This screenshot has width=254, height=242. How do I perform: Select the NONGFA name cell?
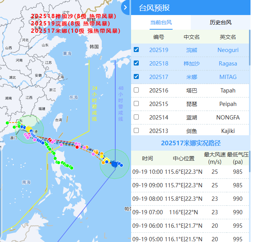[x=228, y=118]
